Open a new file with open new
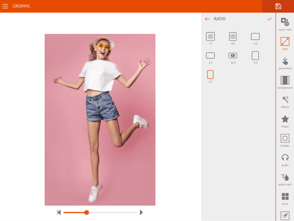Viewport: 294px width, 221px height. (x=285, y=23)
